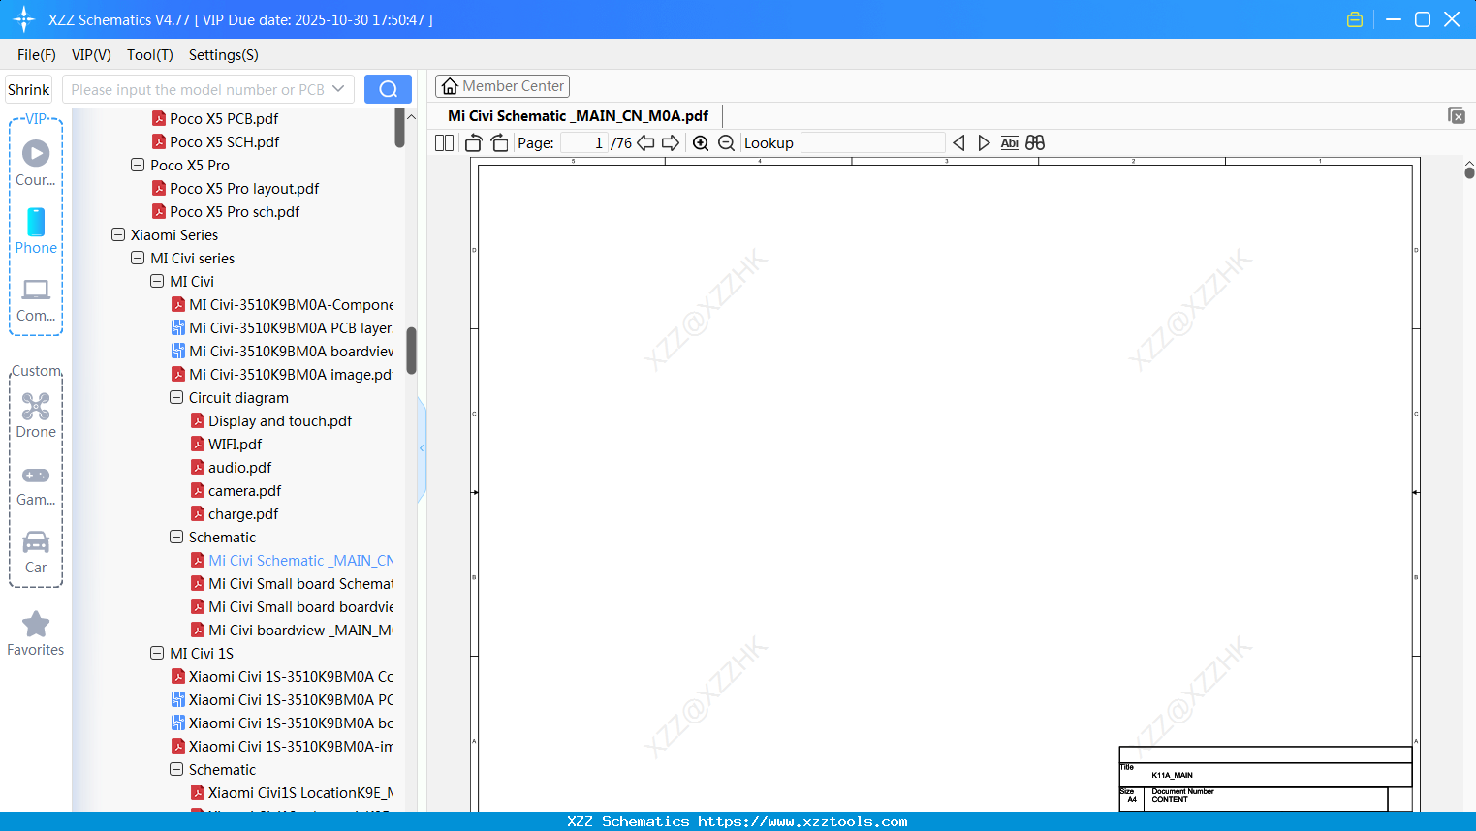The height and width of the screenshot is (831, 1476).
Task: Open the Game console category
Action: coord(36,485)
